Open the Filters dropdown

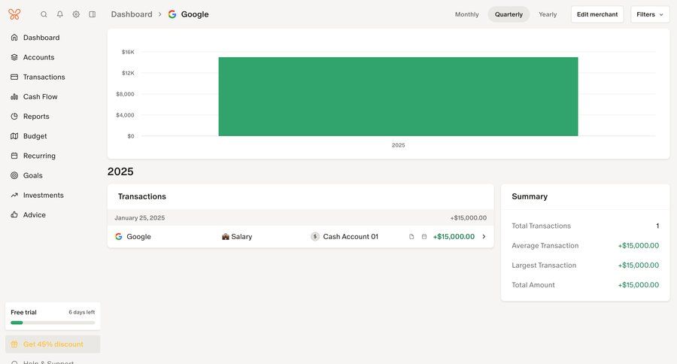(x=650, y=14)
